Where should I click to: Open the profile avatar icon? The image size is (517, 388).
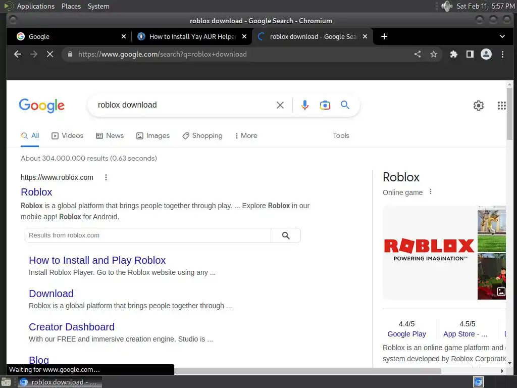tap(486, 54)
